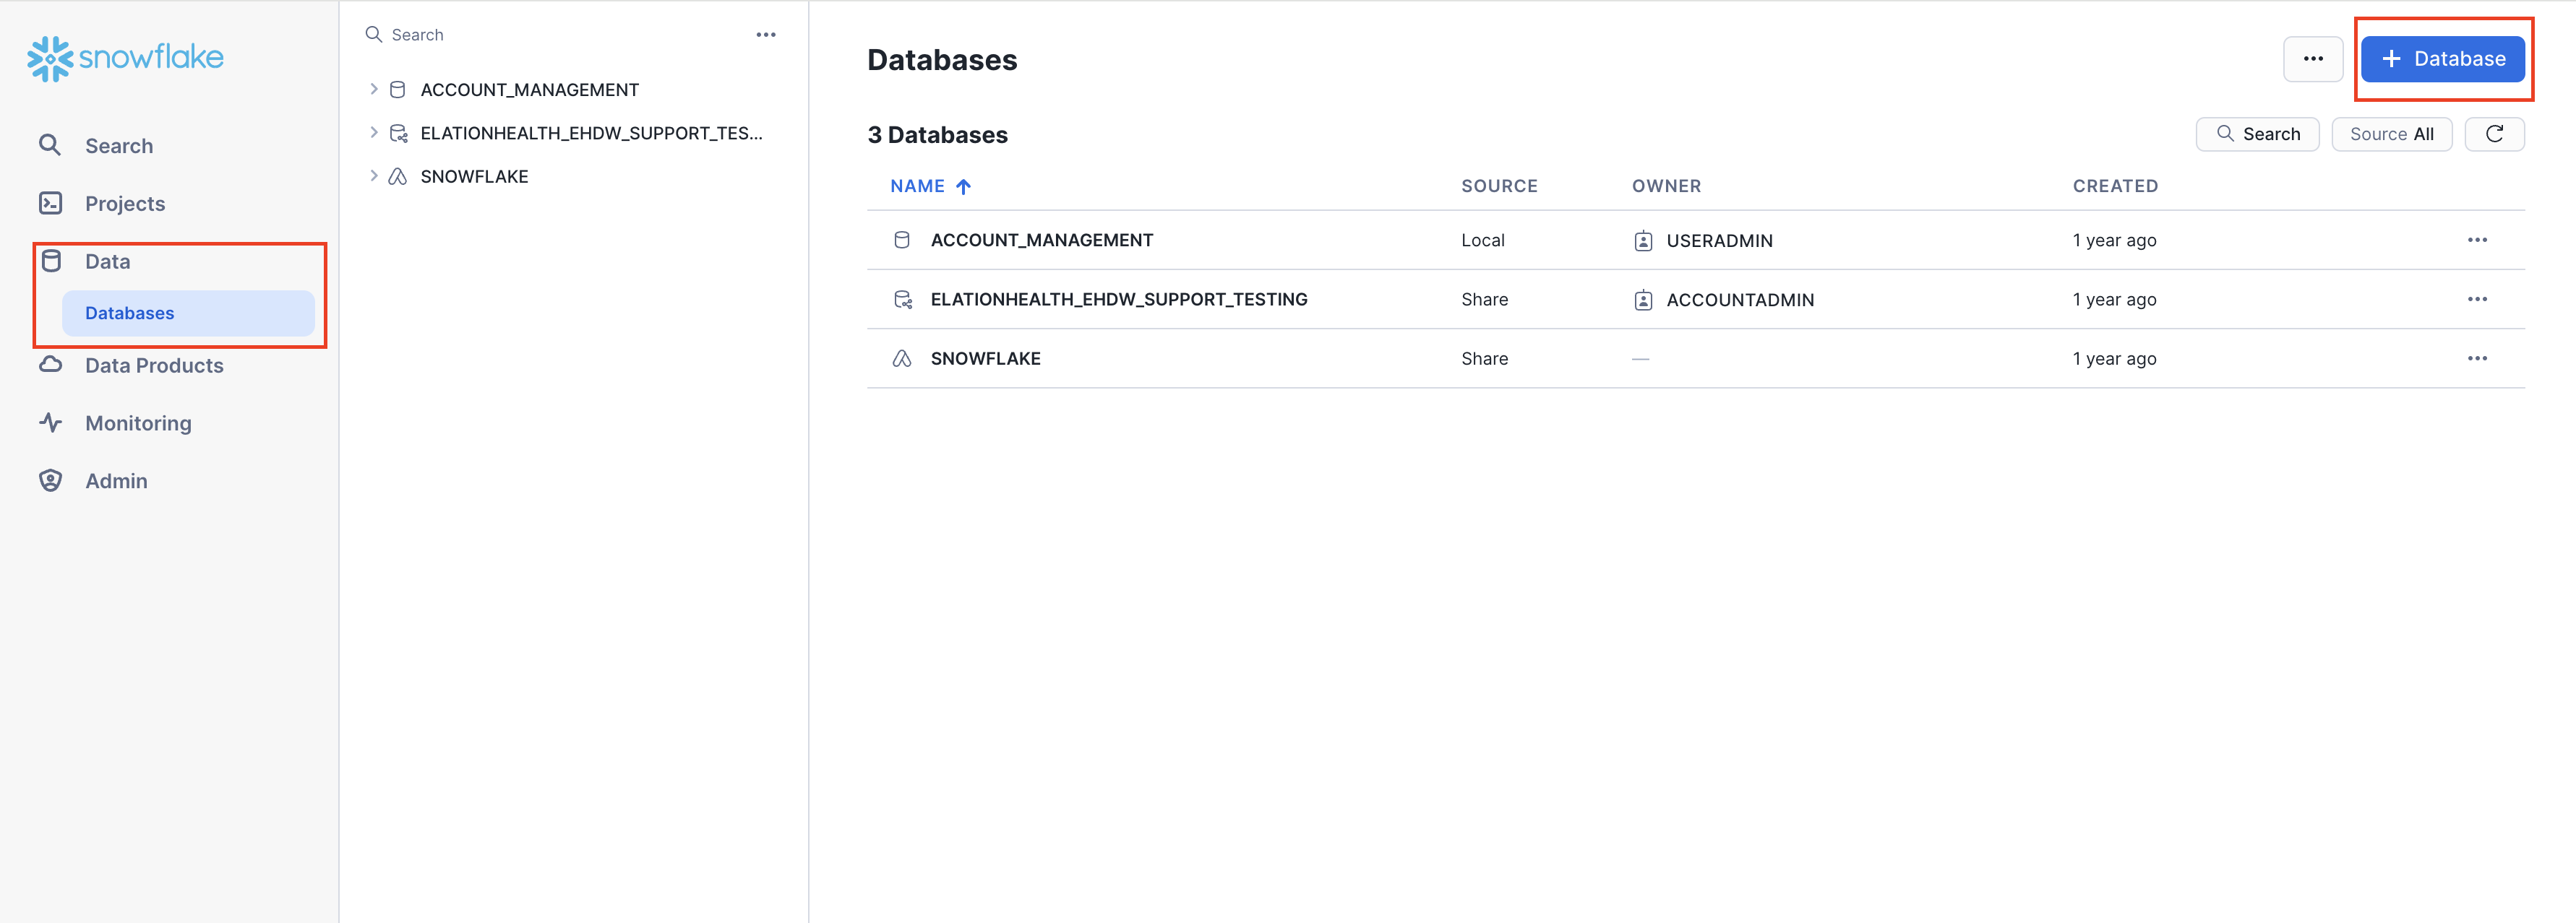
Task: Click the Snowflake logo
Action: 125,58
